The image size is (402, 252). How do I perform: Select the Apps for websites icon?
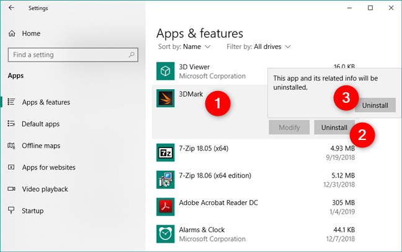click(x=11, y=167)
